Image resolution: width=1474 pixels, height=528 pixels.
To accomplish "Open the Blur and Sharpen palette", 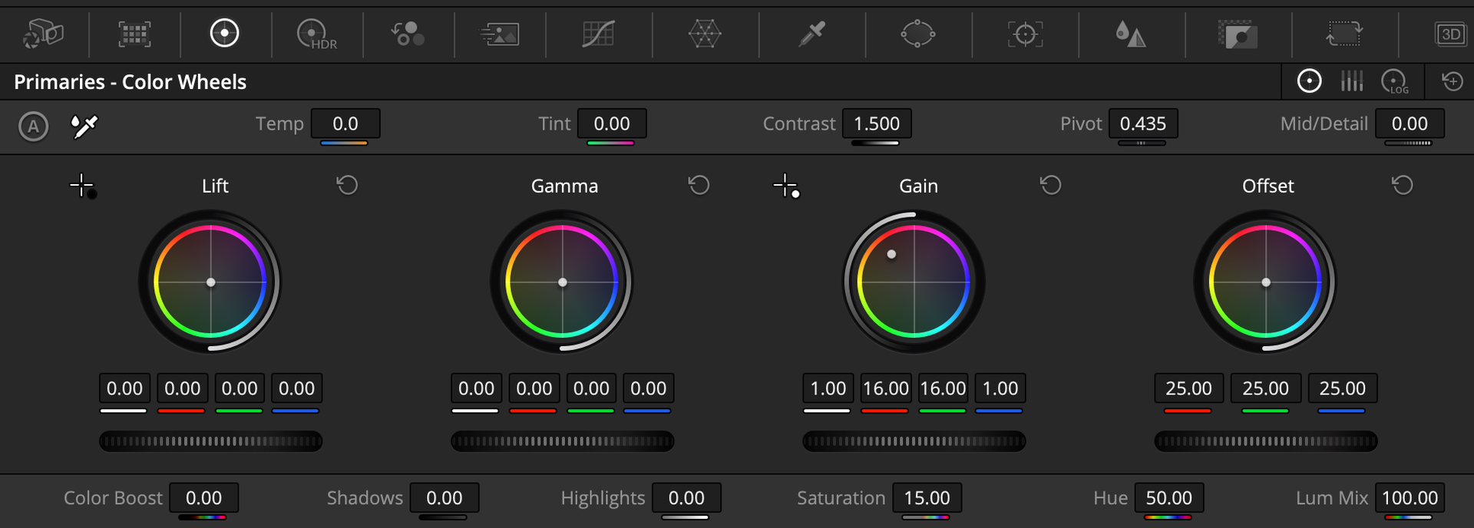I will click(1131, 34).
